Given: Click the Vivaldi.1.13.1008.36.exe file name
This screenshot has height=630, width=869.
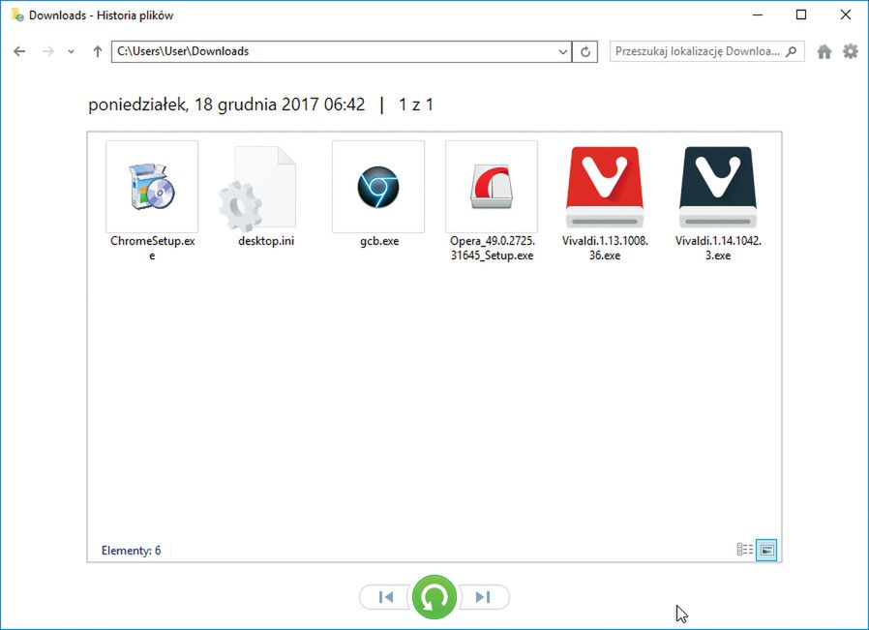Looking at the screenshot, I should [x=605, y=248].
